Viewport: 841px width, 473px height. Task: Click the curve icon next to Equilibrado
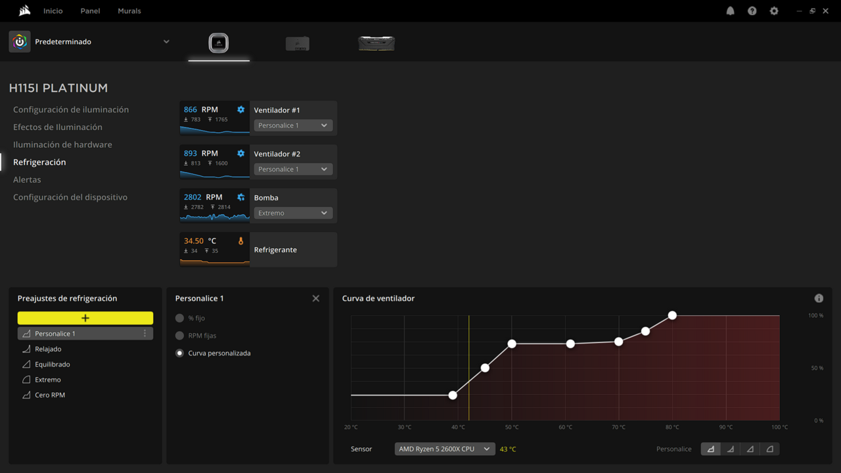point(26,364)
